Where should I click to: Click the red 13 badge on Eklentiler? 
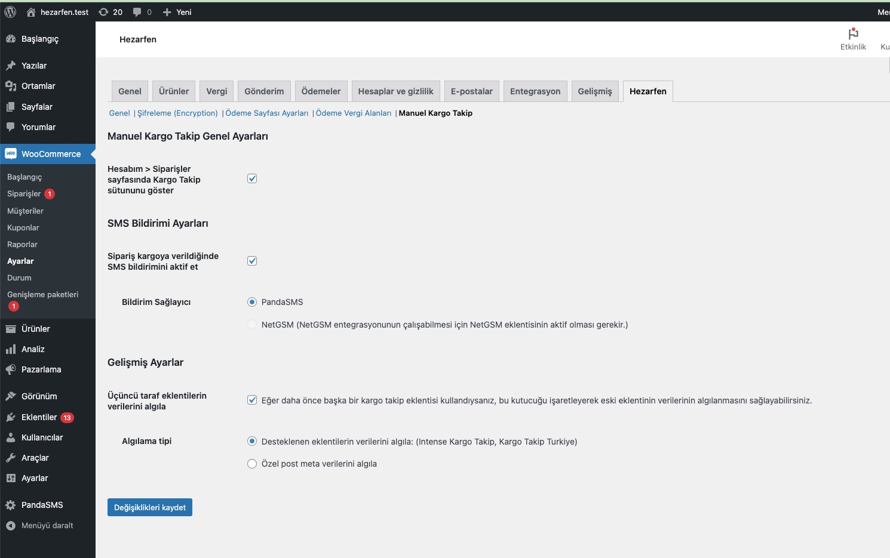pos(67,418)
